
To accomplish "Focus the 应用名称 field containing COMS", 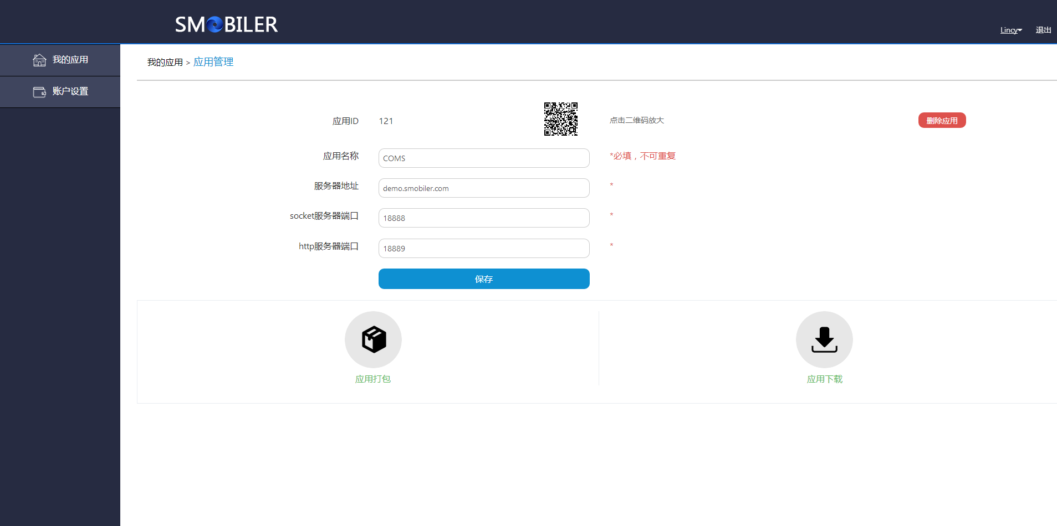I will tap(484, 158).
